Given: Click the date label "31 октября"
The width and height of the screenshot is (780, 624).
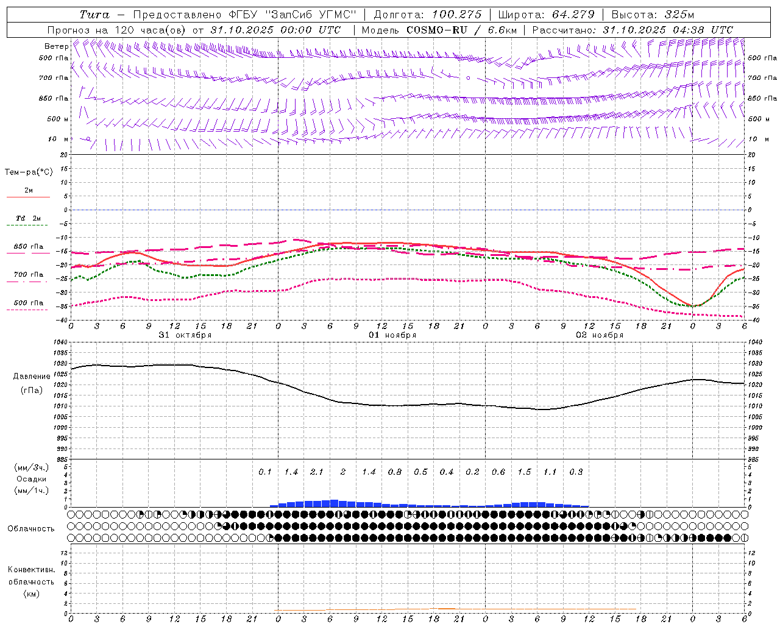Looking at the screenshot, I should pyautogui.click(x=185, y=335).
